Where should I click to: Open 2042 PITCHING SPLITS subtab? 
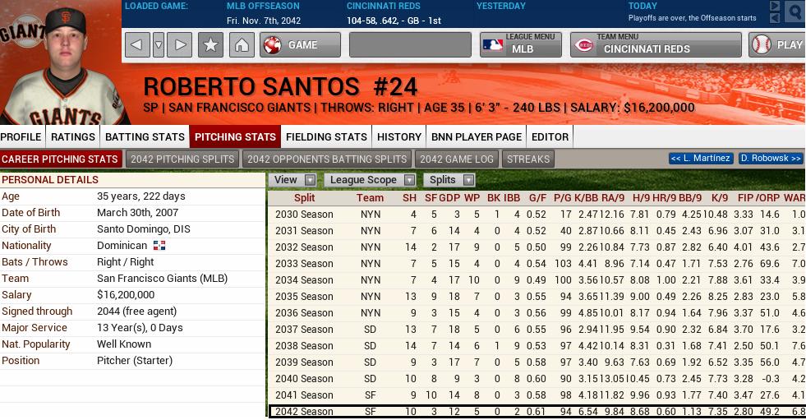click(x=182, y=159)
